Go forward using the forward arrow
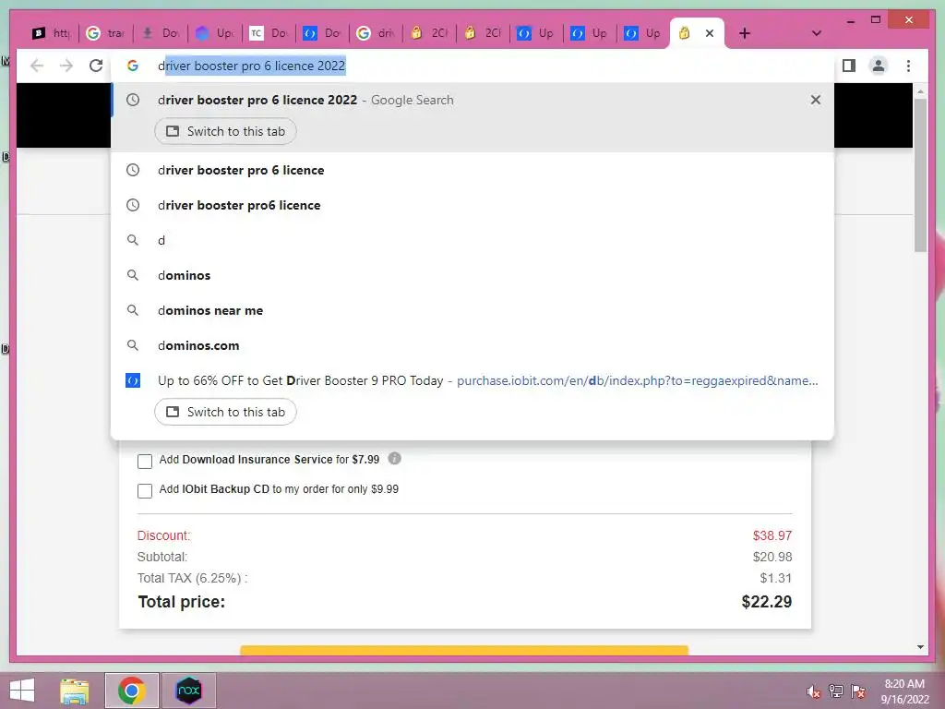This screenshot has width=945, height=709. click(x=66, y=66)
